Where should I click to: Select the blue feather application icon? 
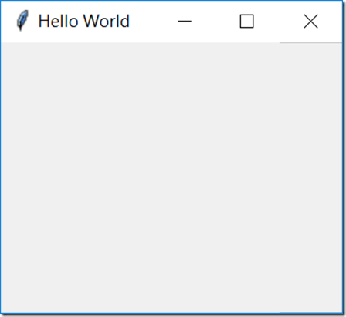[22, 20]
